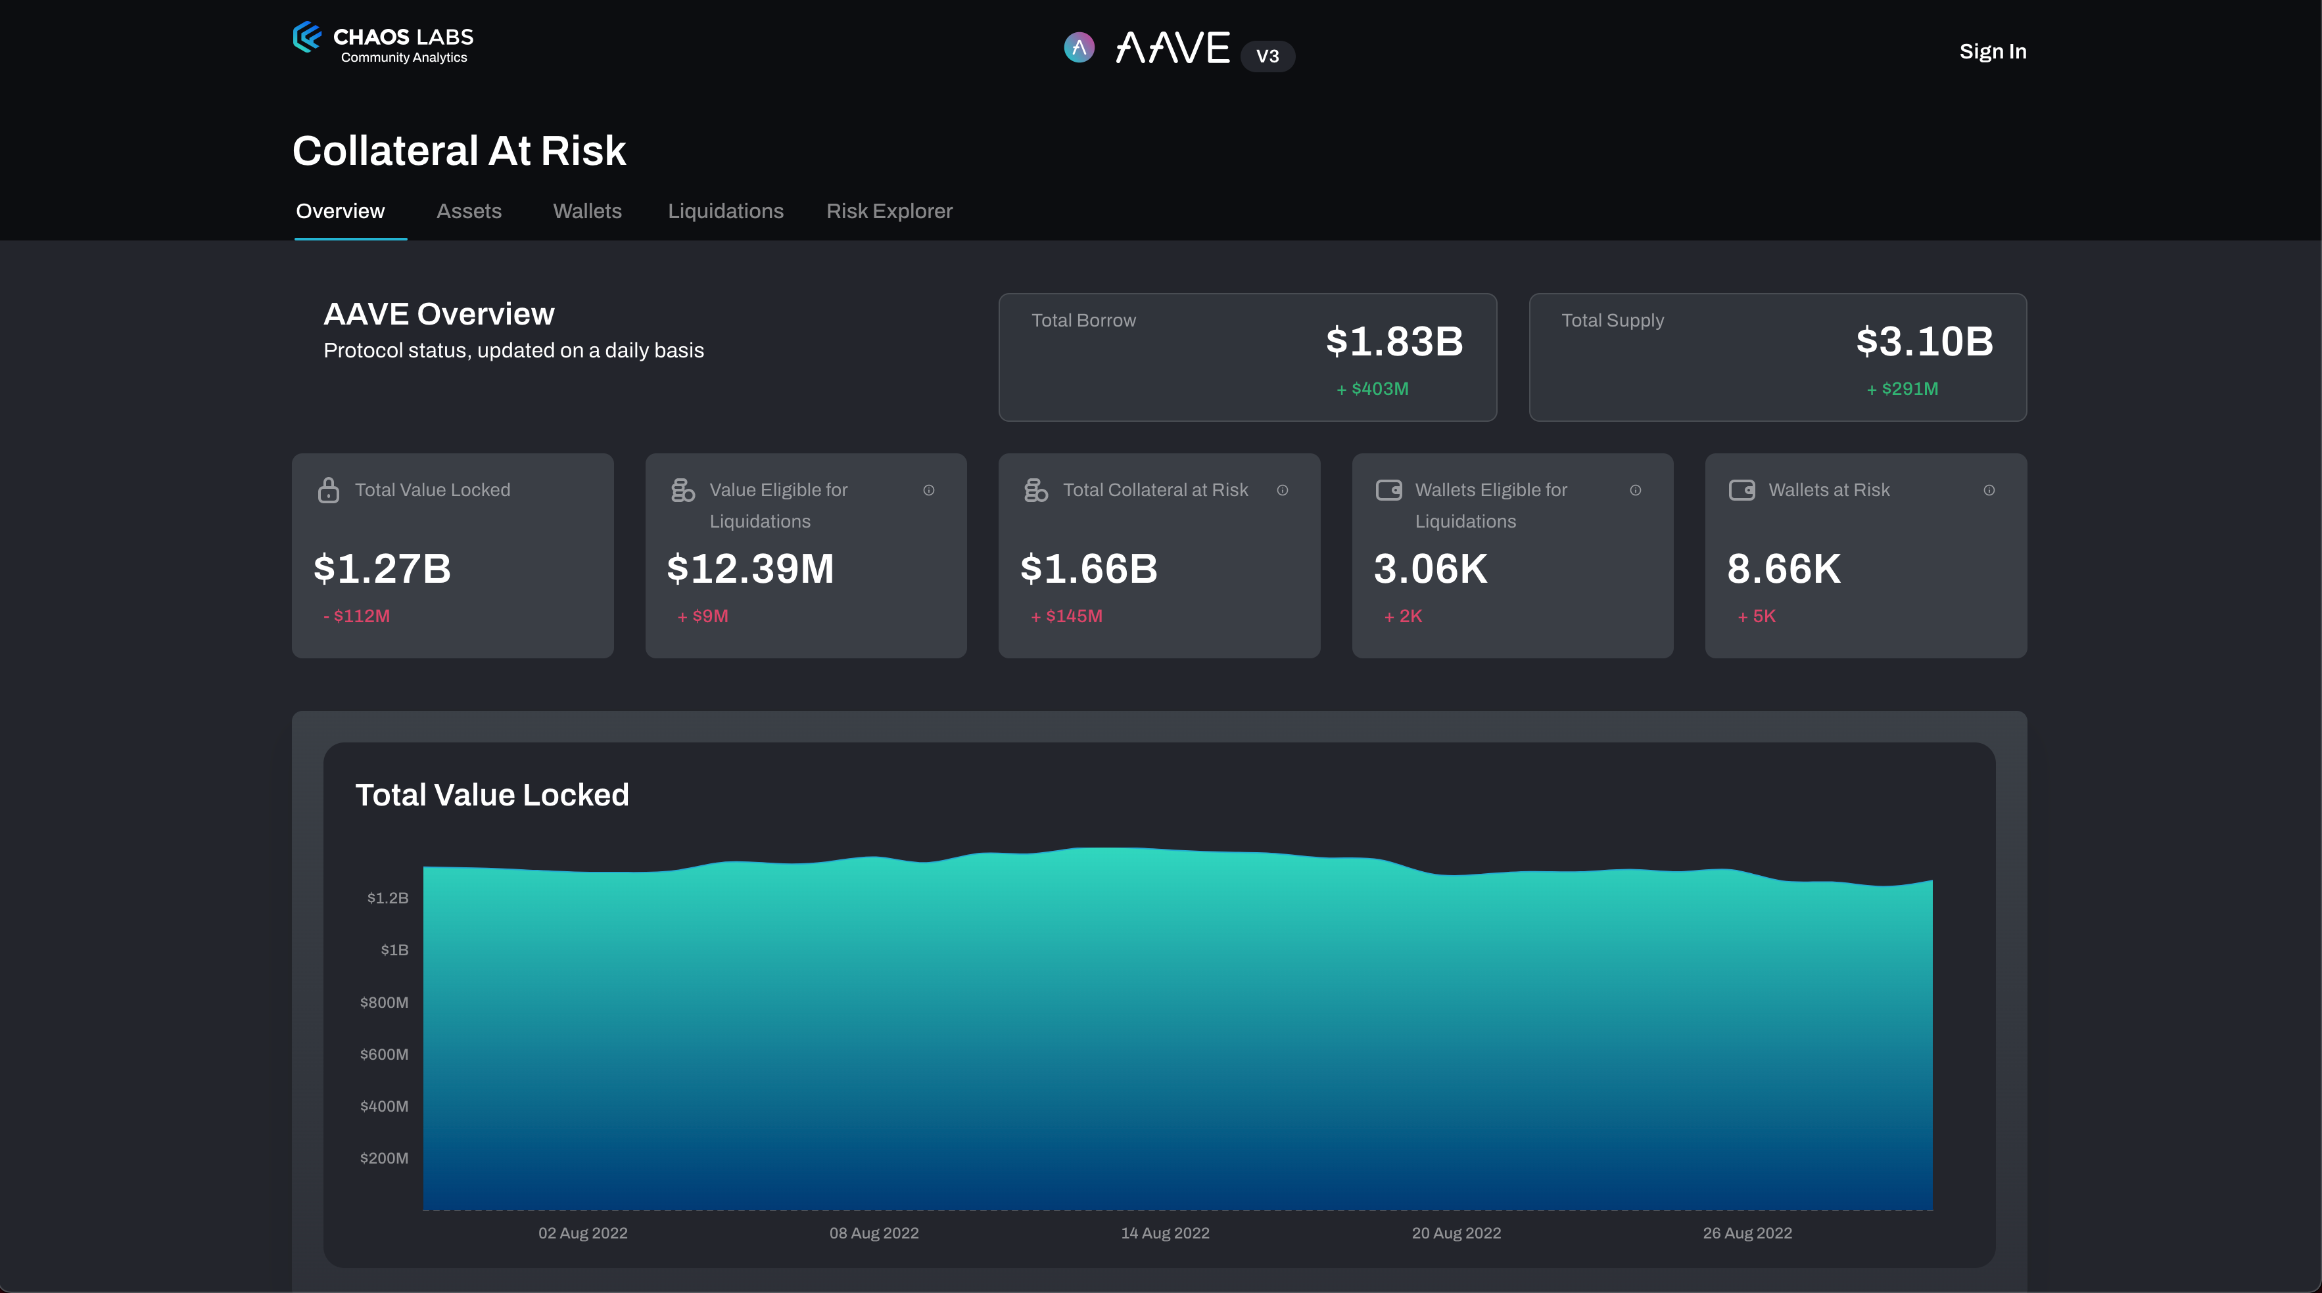Click the Sign In button
The width and height of the screenshot is (2322, 1293).
[x=1992, y=51]
